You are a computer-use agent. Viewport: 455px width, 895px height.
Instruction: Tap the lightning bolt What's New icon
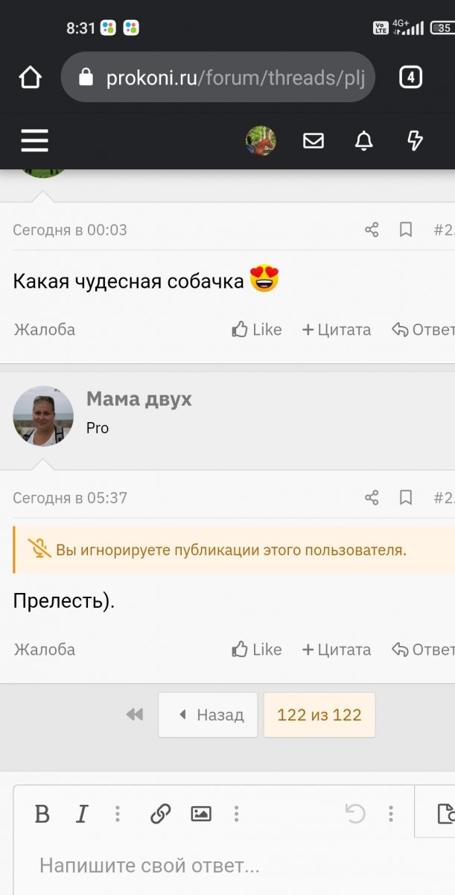pyautogui.click(x=415, y=140)
